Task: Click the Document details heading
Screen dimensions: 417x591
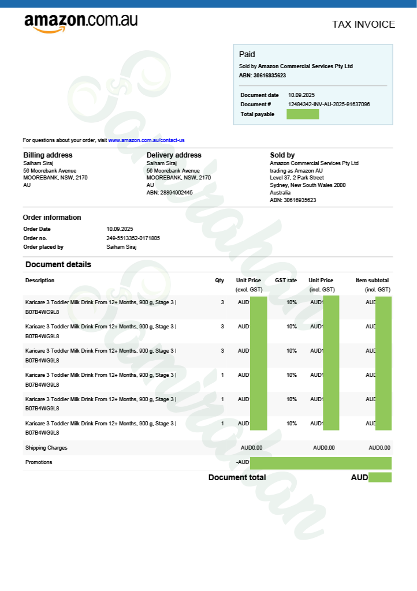Action: point(58,265)
